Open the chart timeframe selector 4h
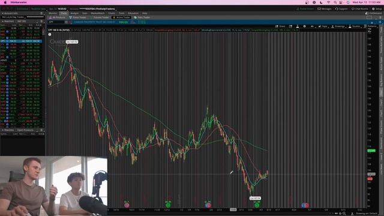The height and width of the screenshot is (216, 384). (312, 26)
